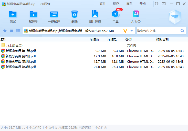Viewport: 188px width, 131px height.
Task: Click the 9.3 MB compressed size cell
Action: 119,51
